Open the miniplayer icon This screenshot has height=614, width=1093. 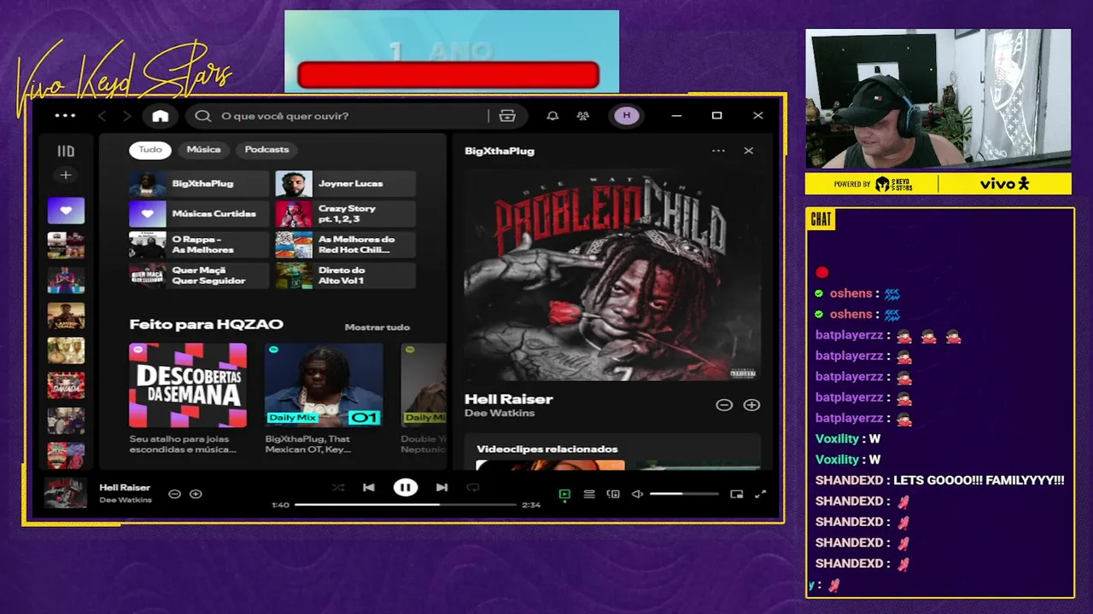pyautogui.click(x=737, y=494)
